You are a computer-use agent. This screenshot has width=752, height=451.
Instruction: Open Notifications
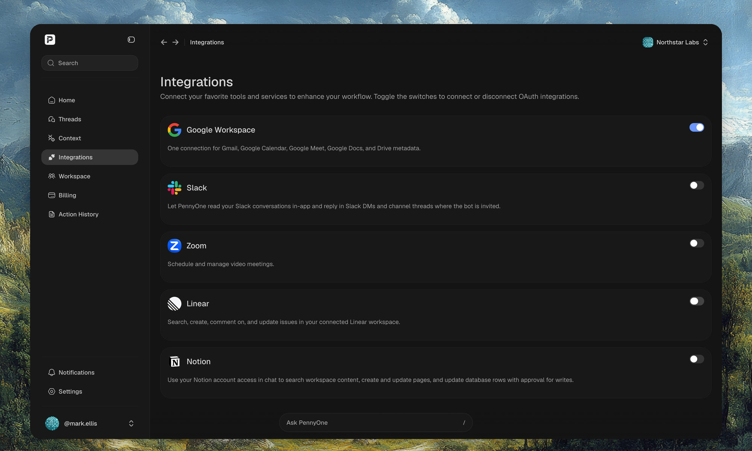[89, 372]
